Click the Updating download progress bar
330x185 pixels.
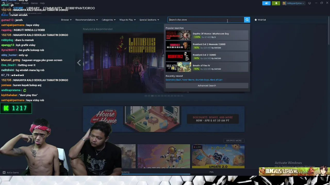point(156,174)
